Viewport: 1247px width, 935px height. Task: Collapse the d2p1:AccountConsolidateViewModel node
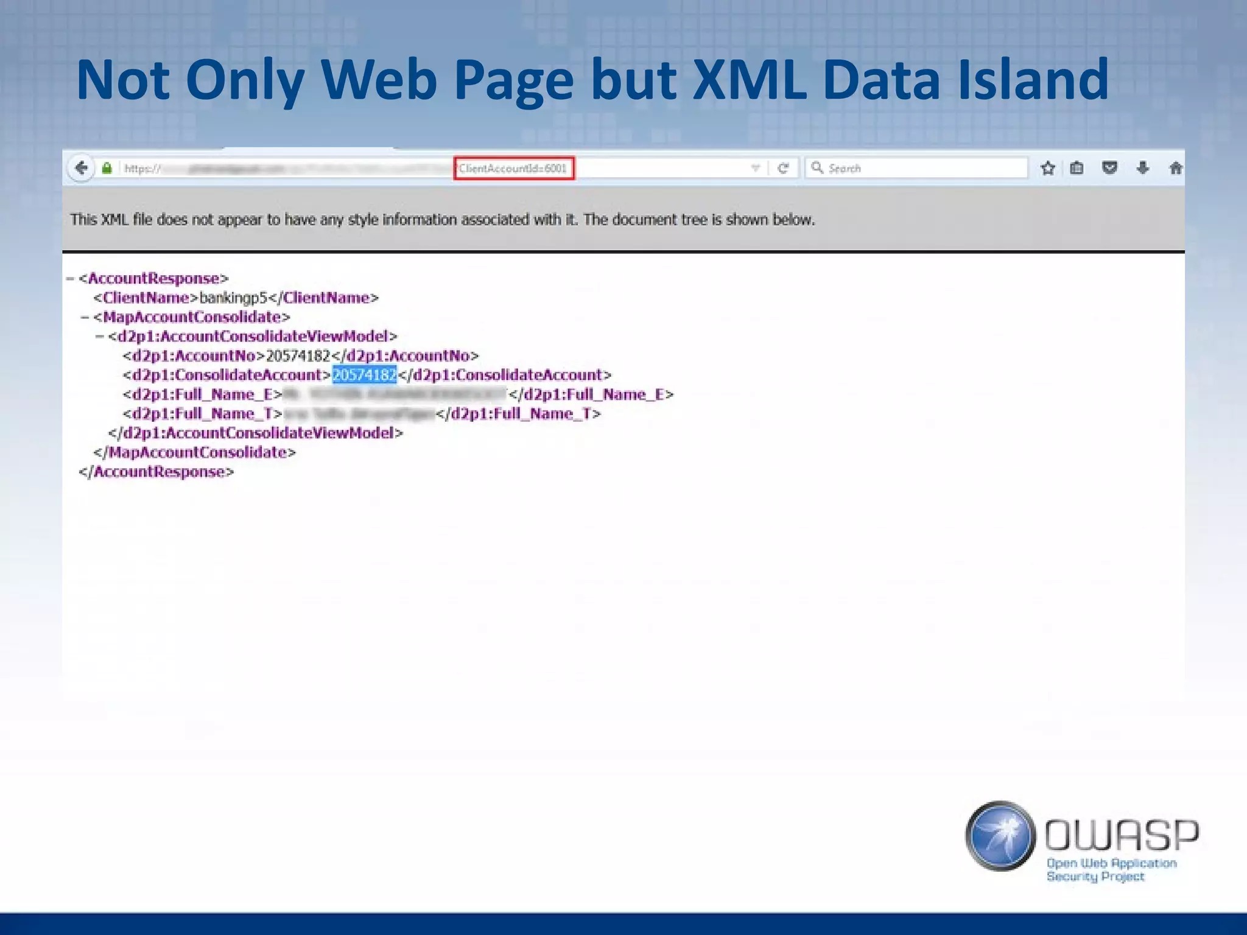coord(99,337)
